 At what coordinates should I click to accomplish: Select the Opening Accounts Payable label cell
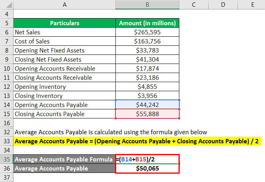(64, 105)
